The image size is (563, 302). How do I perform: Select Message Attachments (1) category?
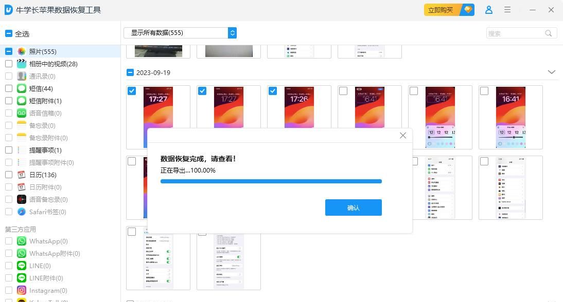pyautogui.click(x=45, y=101)
